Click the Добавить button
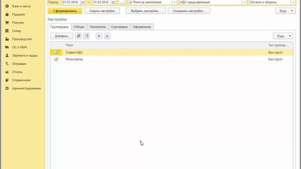301x169 pixels. pyautogui.click(x=62, y=36)
